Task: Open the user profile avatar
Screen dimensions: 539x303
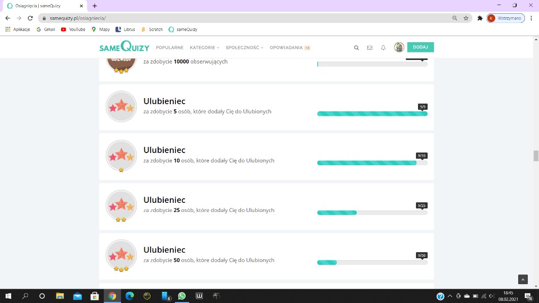Action: [x=399, y=47]
